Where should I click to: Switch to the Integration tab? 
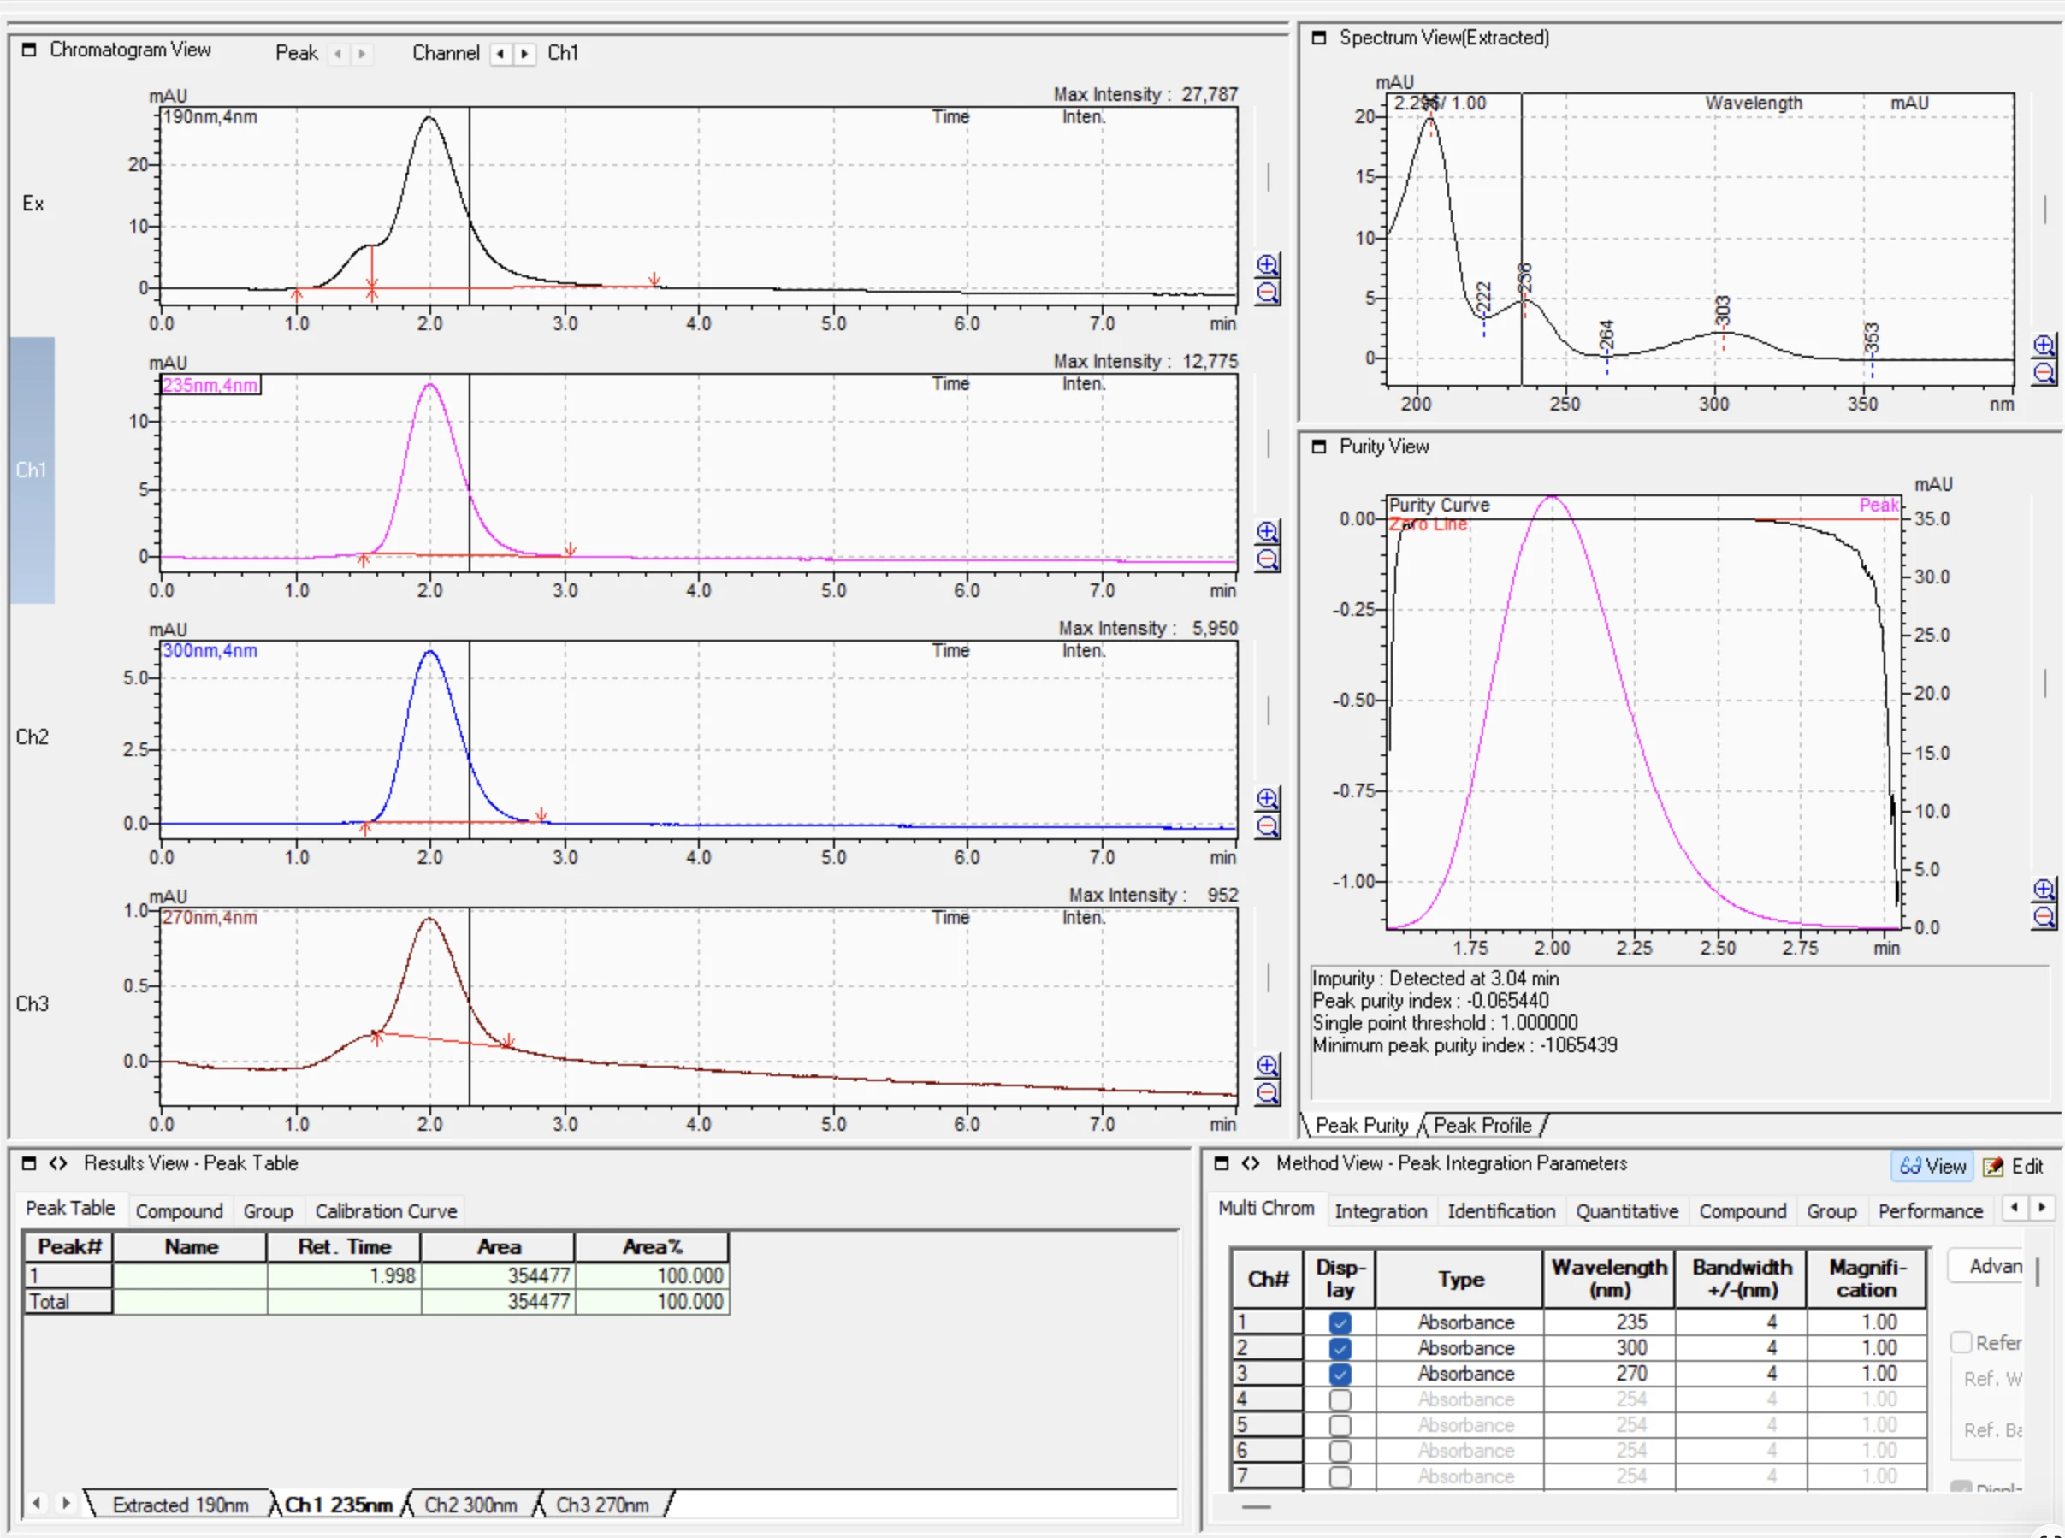click(1380, 1211)
